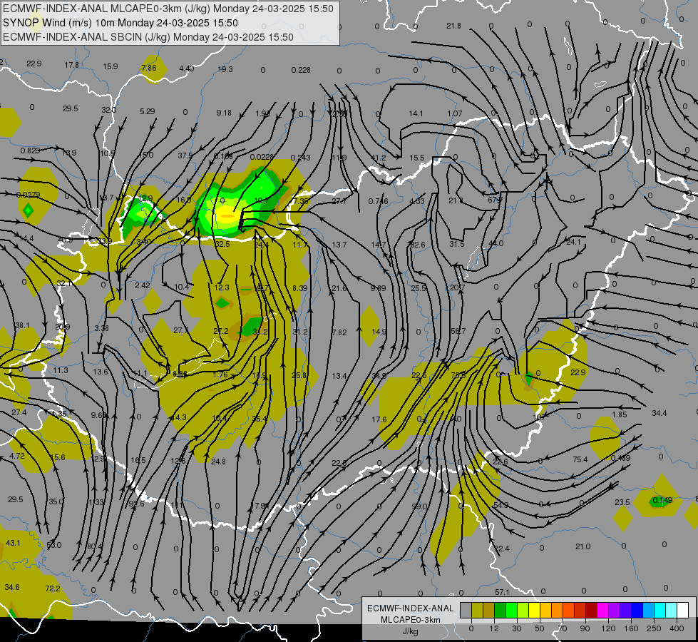Click the map value 17.6
This screenshot has height=642, width=698.
coord(379,419)
